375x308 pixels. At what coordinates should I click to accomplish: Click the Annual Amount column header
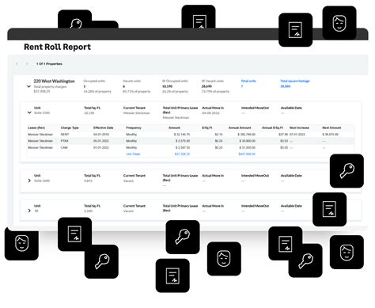pyautogui.click(x=240, y=127)
